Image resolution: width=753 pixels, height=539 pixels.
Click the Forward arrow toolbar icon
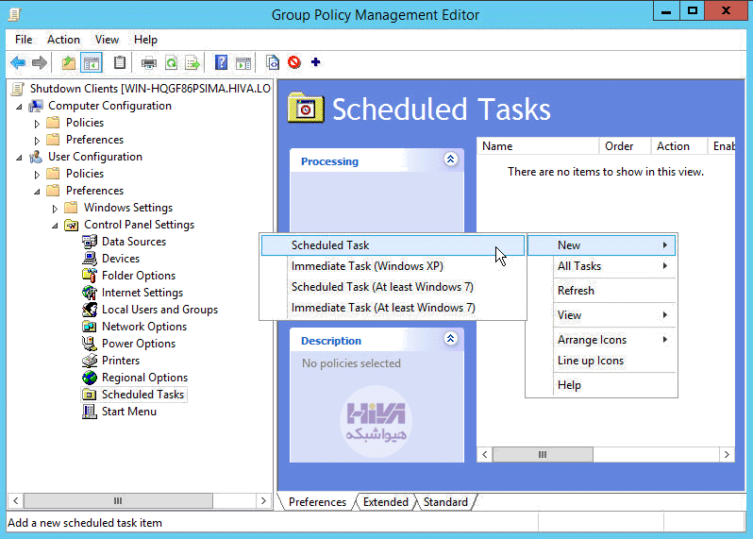click(40, 62)
